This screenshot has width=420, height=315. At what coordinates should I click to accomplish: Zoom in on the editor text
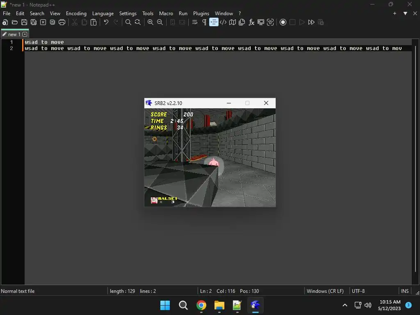tap(151, 22)
